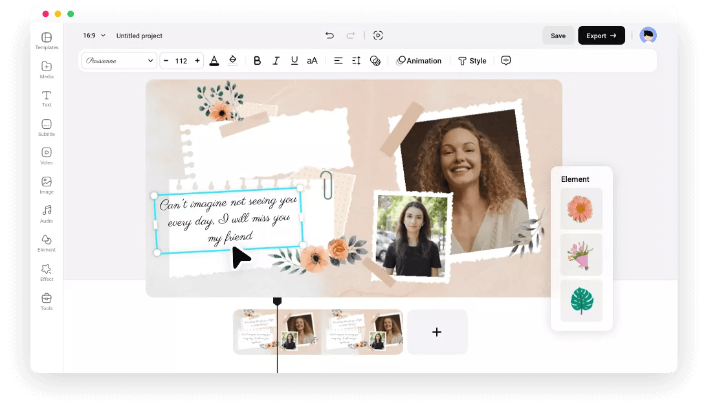Screen dimensions: 708x411
Task: Click the line spacing icon
Action: pyautogui.click(x=355, y=60)
